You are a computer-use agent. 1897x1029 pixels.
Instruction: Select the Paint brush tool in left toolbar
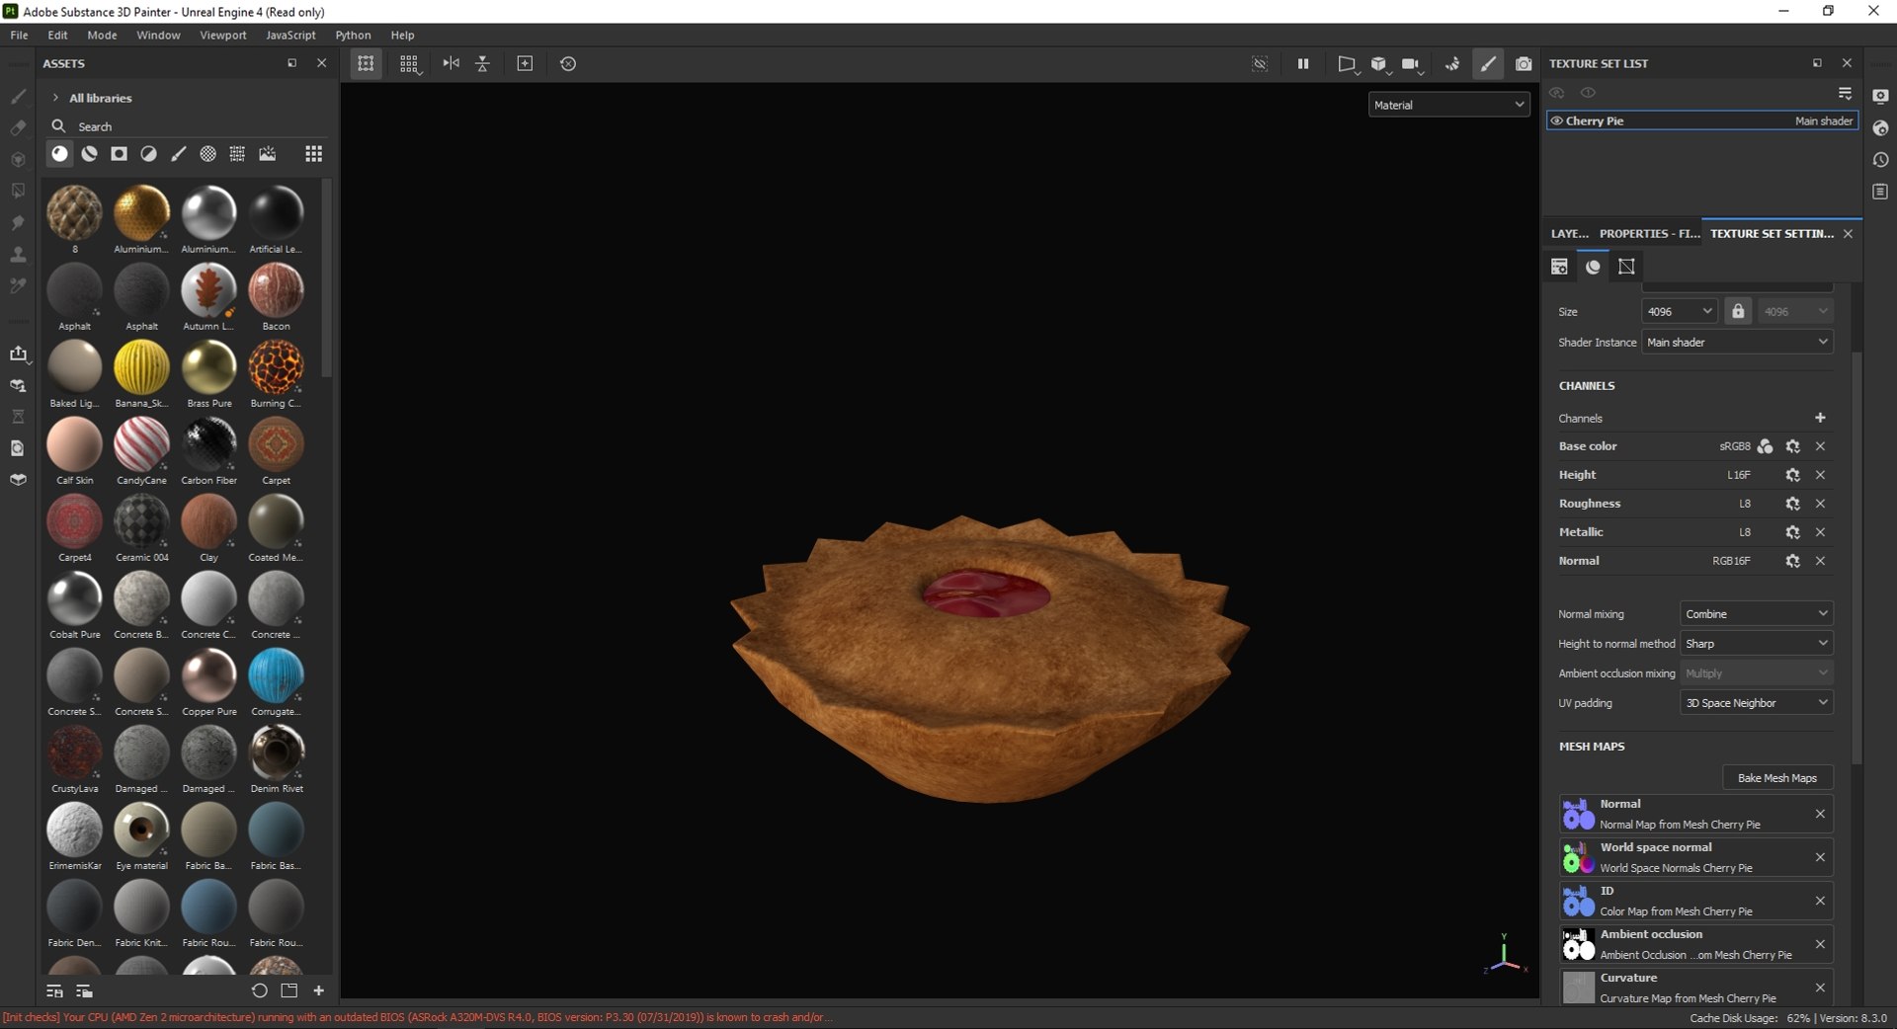point(18,97)
